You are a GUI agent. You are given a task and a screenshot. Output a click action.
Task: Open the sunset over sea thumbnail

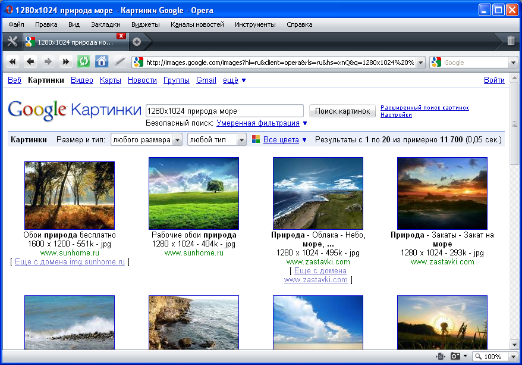click(442, 194)
